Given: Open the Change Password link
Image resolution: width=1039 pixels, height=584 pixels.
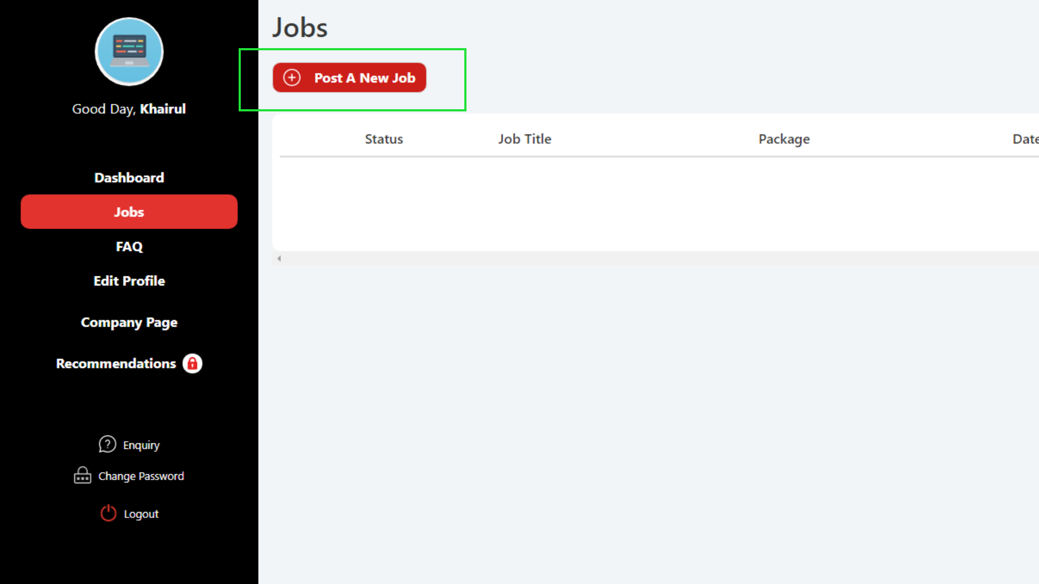Looking at the screenshot, I should (x=141, y=476).
